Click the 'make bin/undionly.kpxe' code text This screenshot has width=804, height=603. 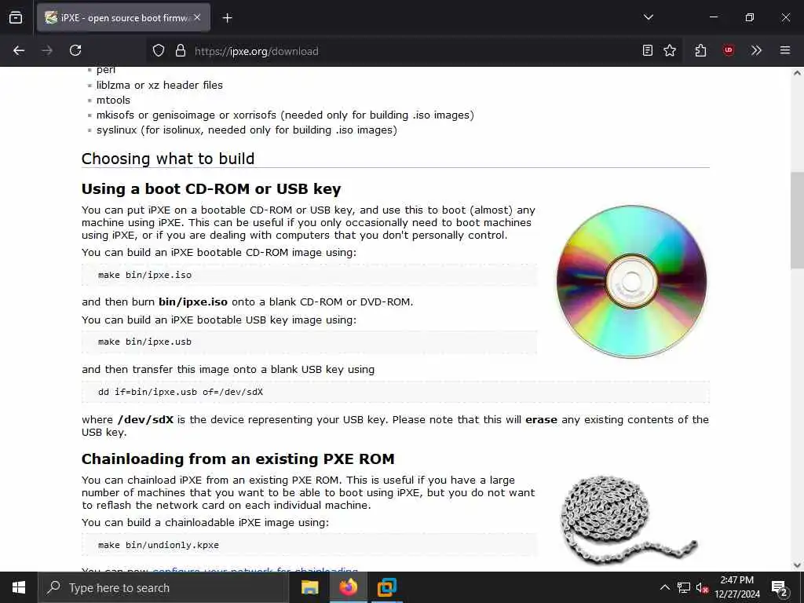pyautogui.click(x=159, y=545)
